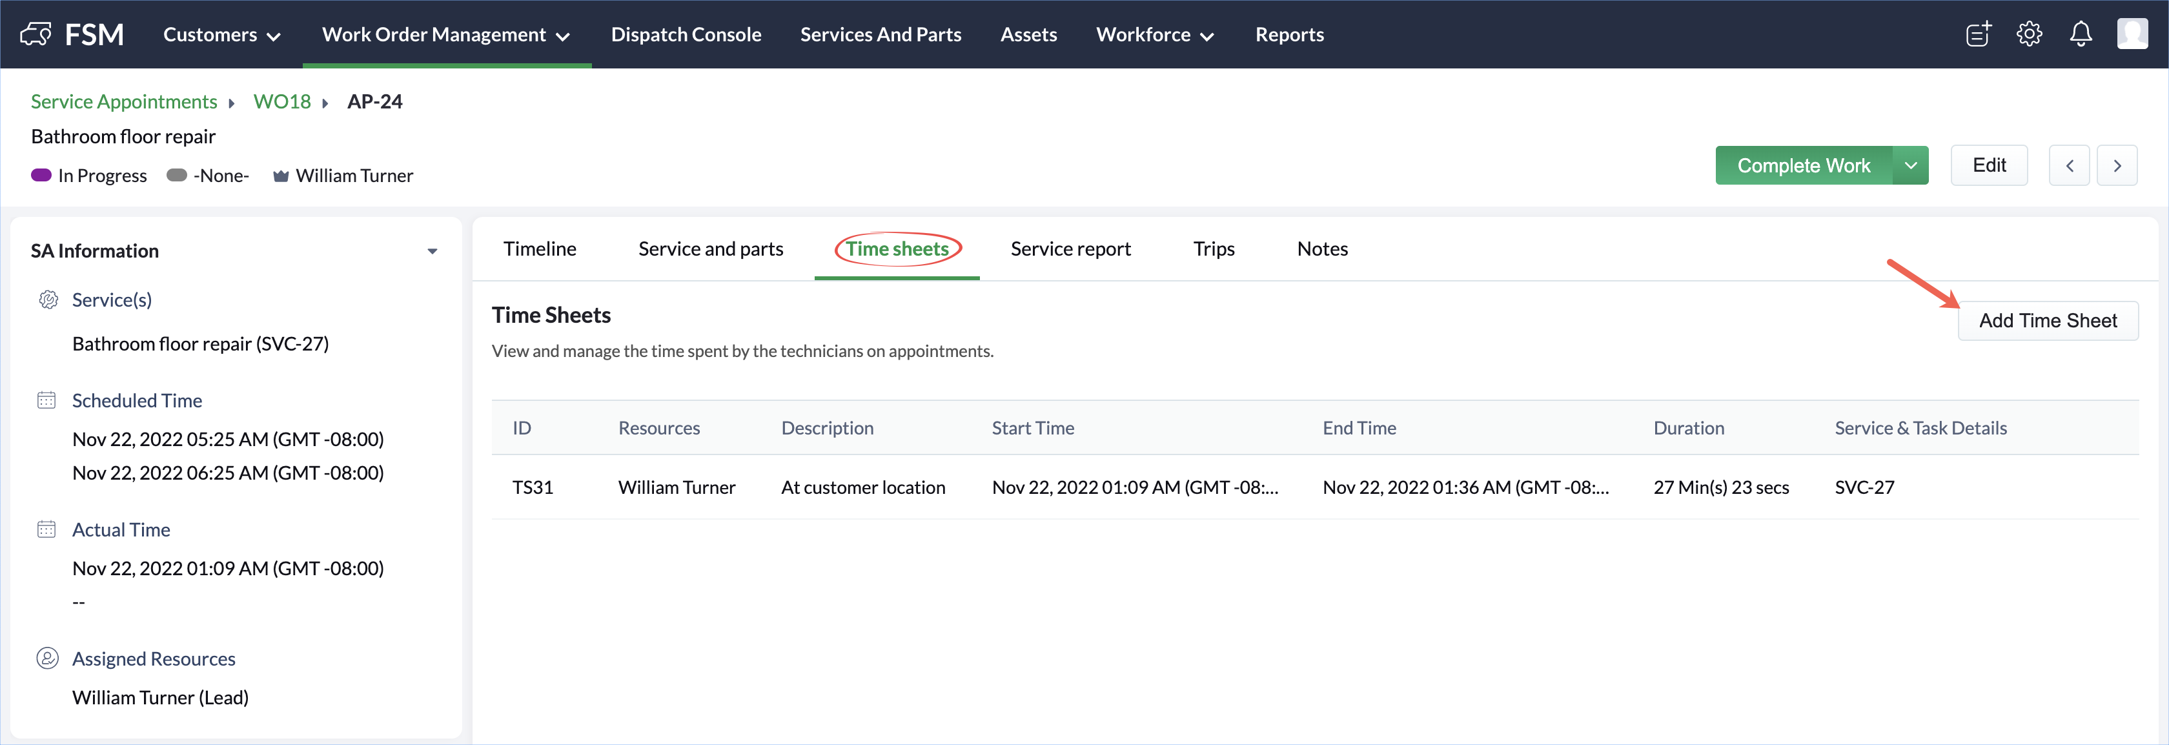Switch to the Service report tab
Viewport: 2169px width, 745px height.
[1070, 249]
